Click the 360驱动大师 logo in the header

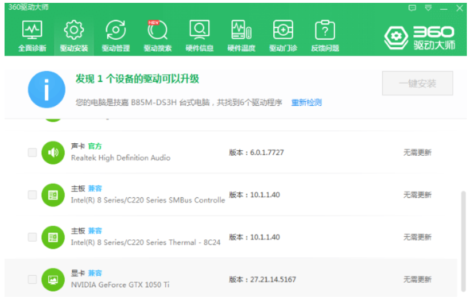[420, 38]
